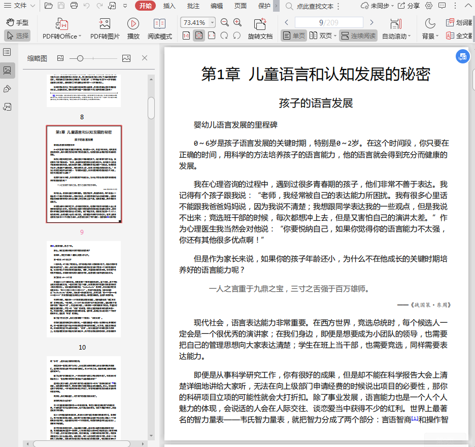Screen dimensions: 475x447
Task: Select the 选择 selection tool
Action: tap(17, 36)
